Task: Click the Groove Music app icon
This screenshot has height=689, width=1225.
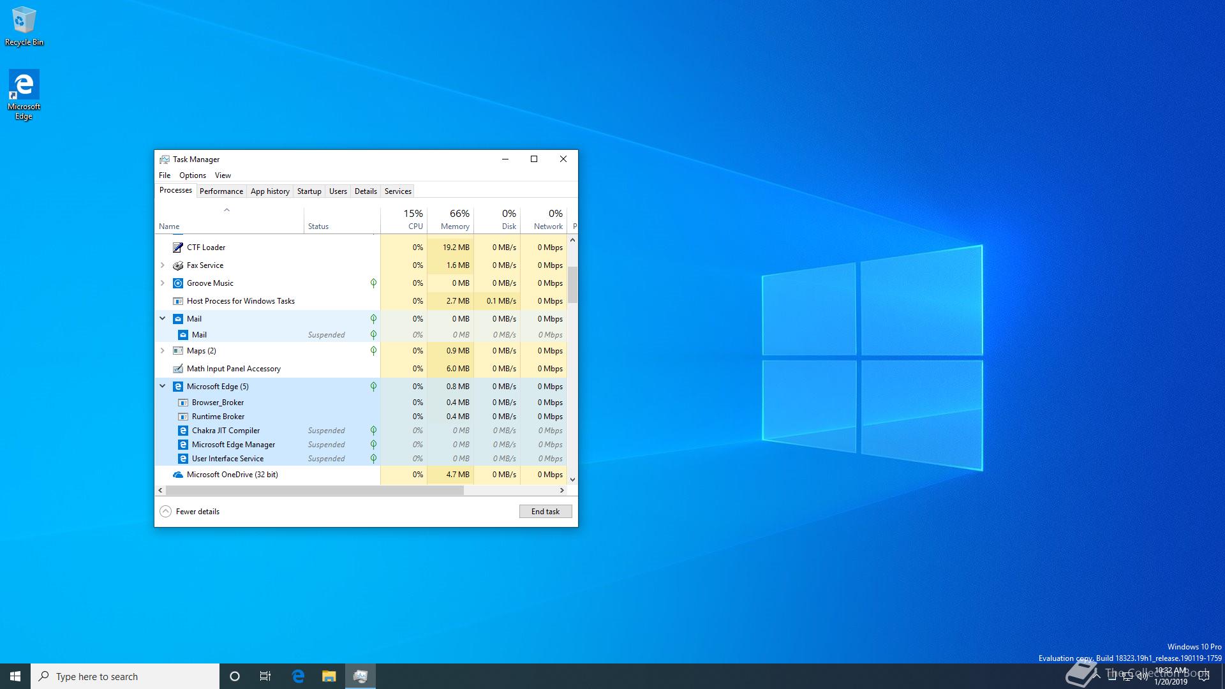Action: tap(178, 283)
